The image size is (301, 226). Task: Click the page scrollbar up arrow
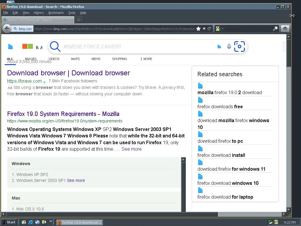288,36
